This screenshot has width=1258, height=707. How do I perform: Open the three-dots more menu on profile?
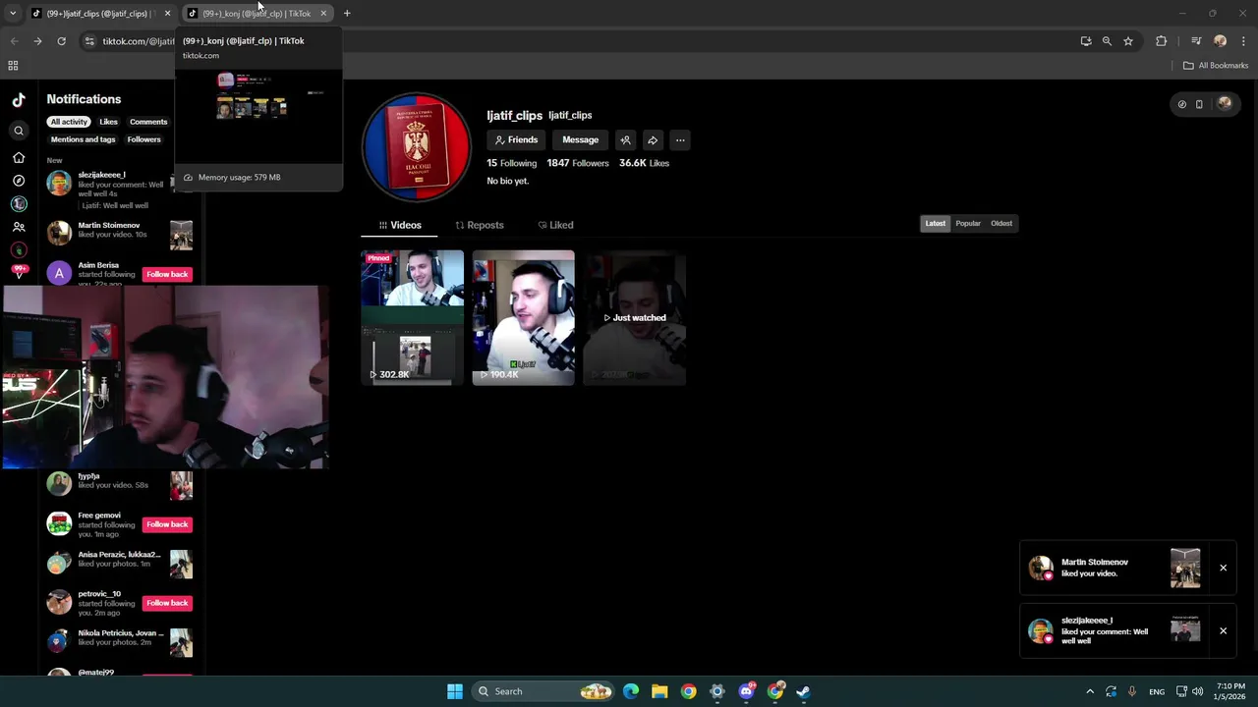coord(680,140)
